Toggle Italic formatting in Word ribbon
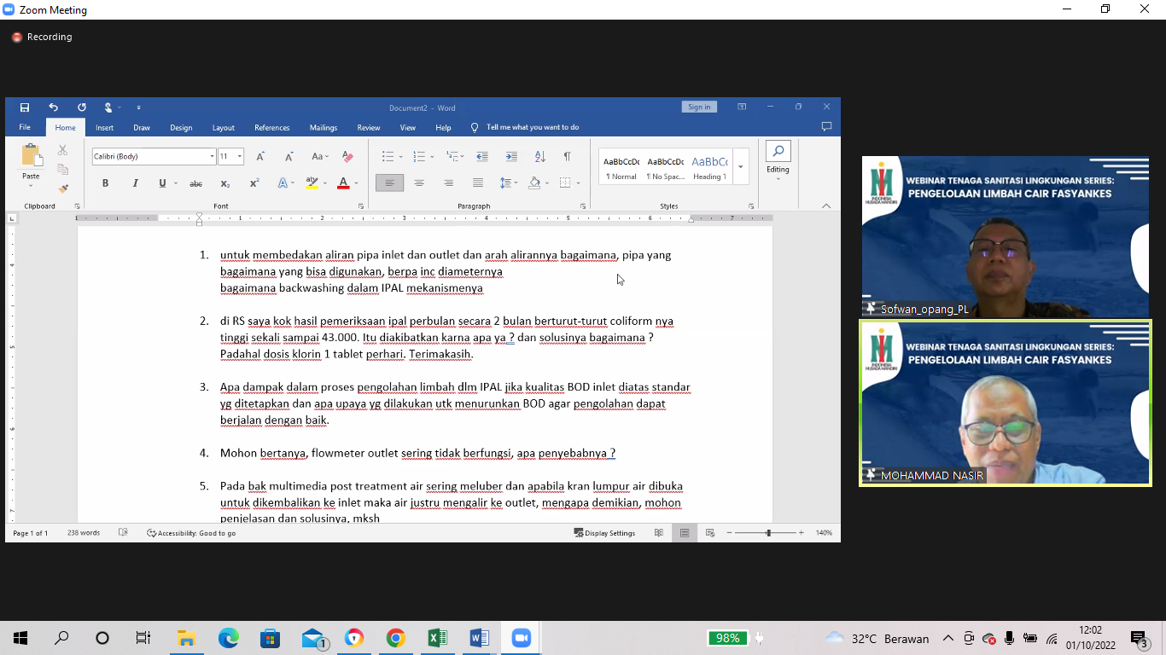Image resolution: width=1166 pixels, height=655 pixels. click(135, 183)
